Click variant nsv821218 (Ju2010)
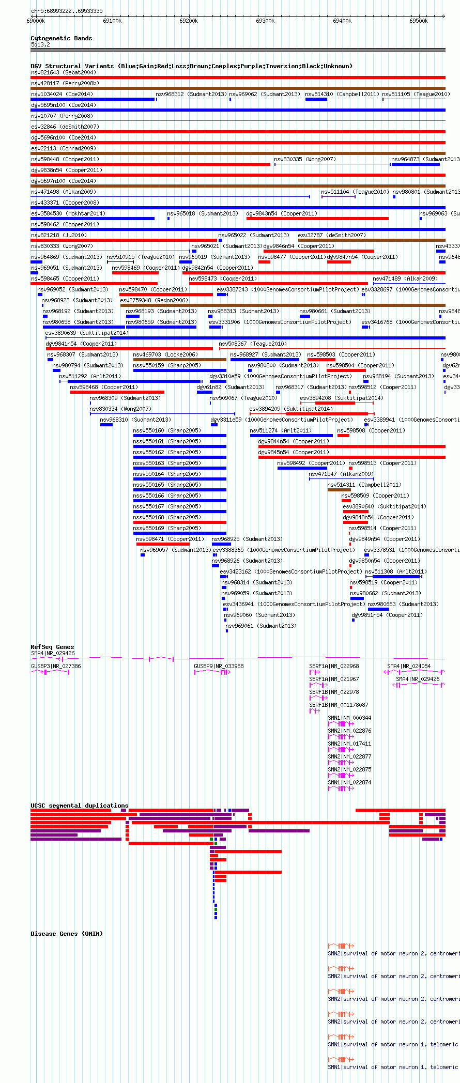The width and height of the screenshot is (460, 1083). coord(59,235)
